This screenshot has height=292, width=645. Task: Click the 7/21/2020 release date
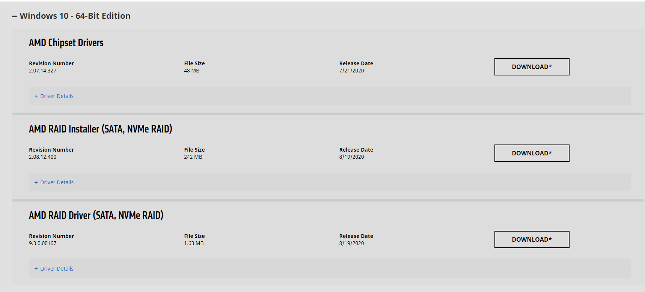coord(351,71)
